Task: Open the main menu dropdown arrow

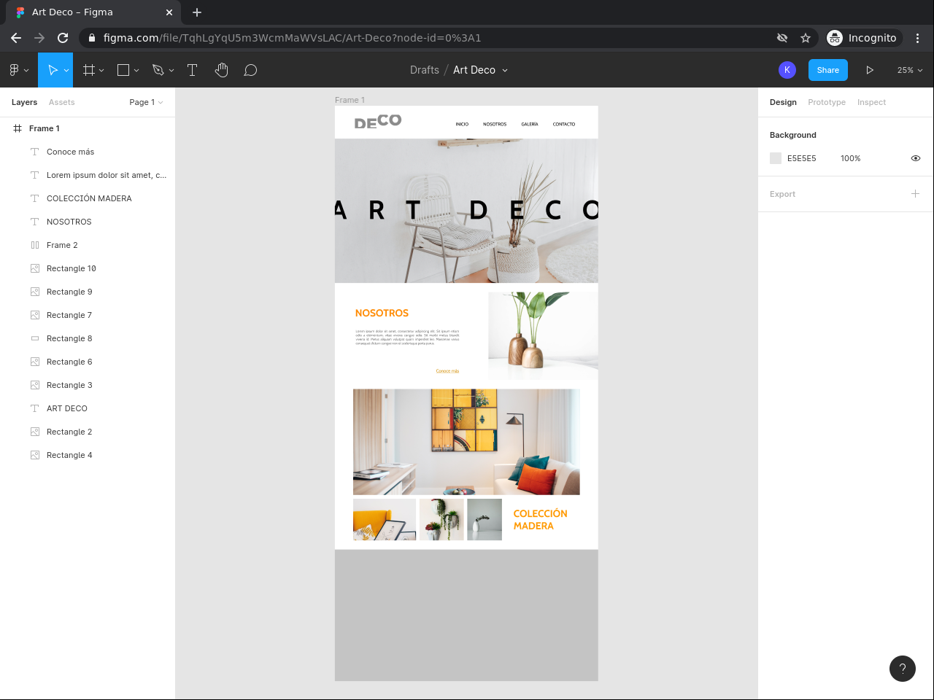Action: click(26, 70)
